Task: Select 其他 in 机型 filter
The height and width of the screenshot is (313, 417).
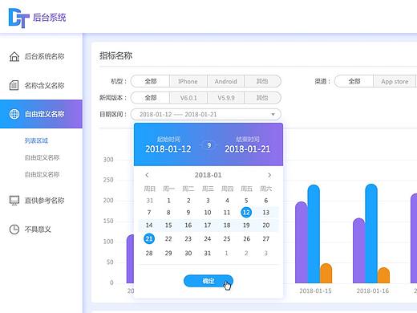Action: pyautogui.click(x=262, y=81)
